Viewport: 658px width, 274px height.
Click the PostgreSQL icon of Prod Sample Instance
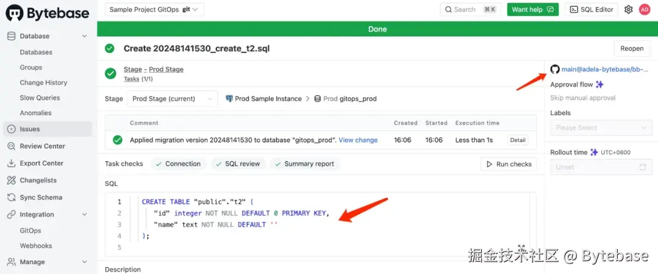click(x=229, y=99)
